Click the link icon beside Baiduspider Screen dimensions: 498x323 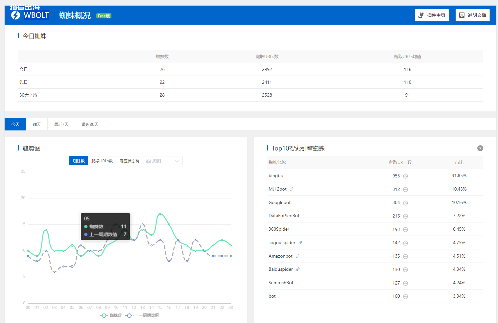(298, 269)
